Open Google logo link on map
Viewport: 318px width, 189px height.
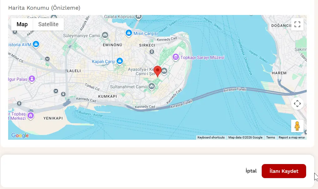[x=20, y=135]
